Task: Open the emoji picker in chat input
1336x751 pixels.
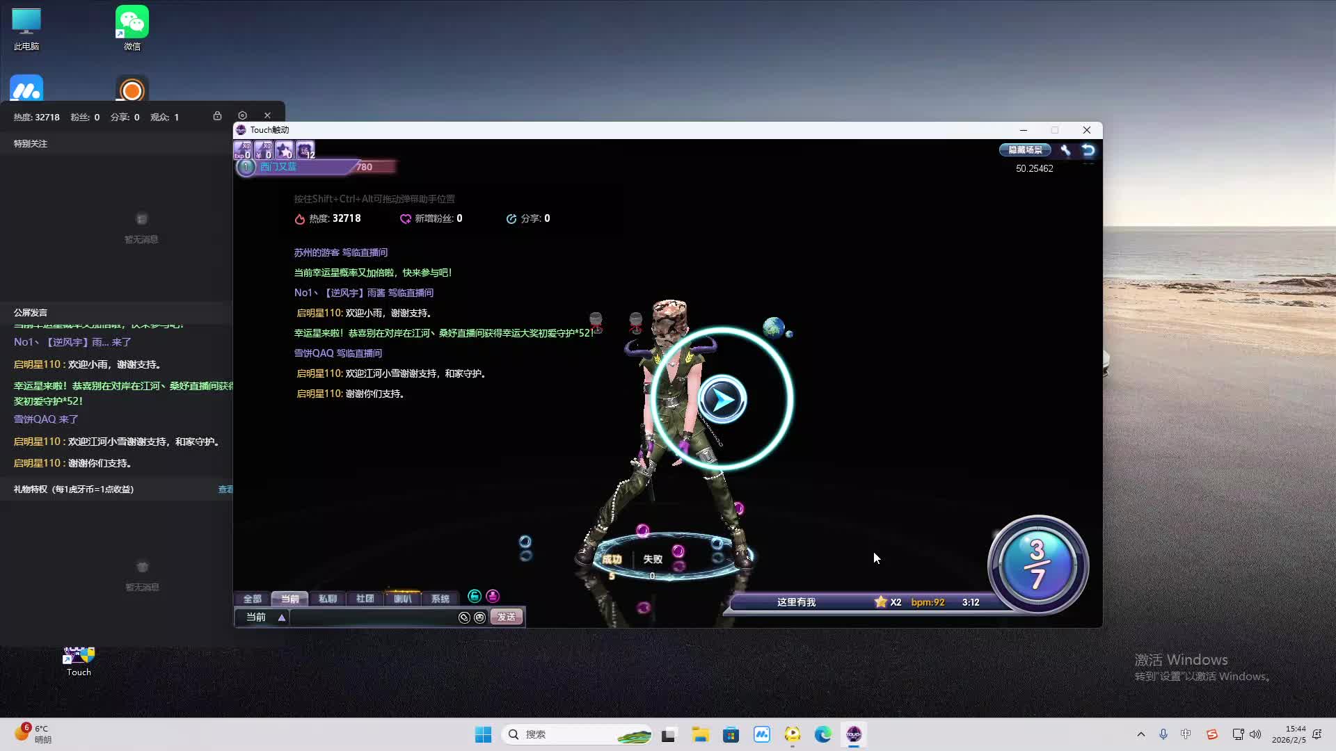Action: click(479, 617)
